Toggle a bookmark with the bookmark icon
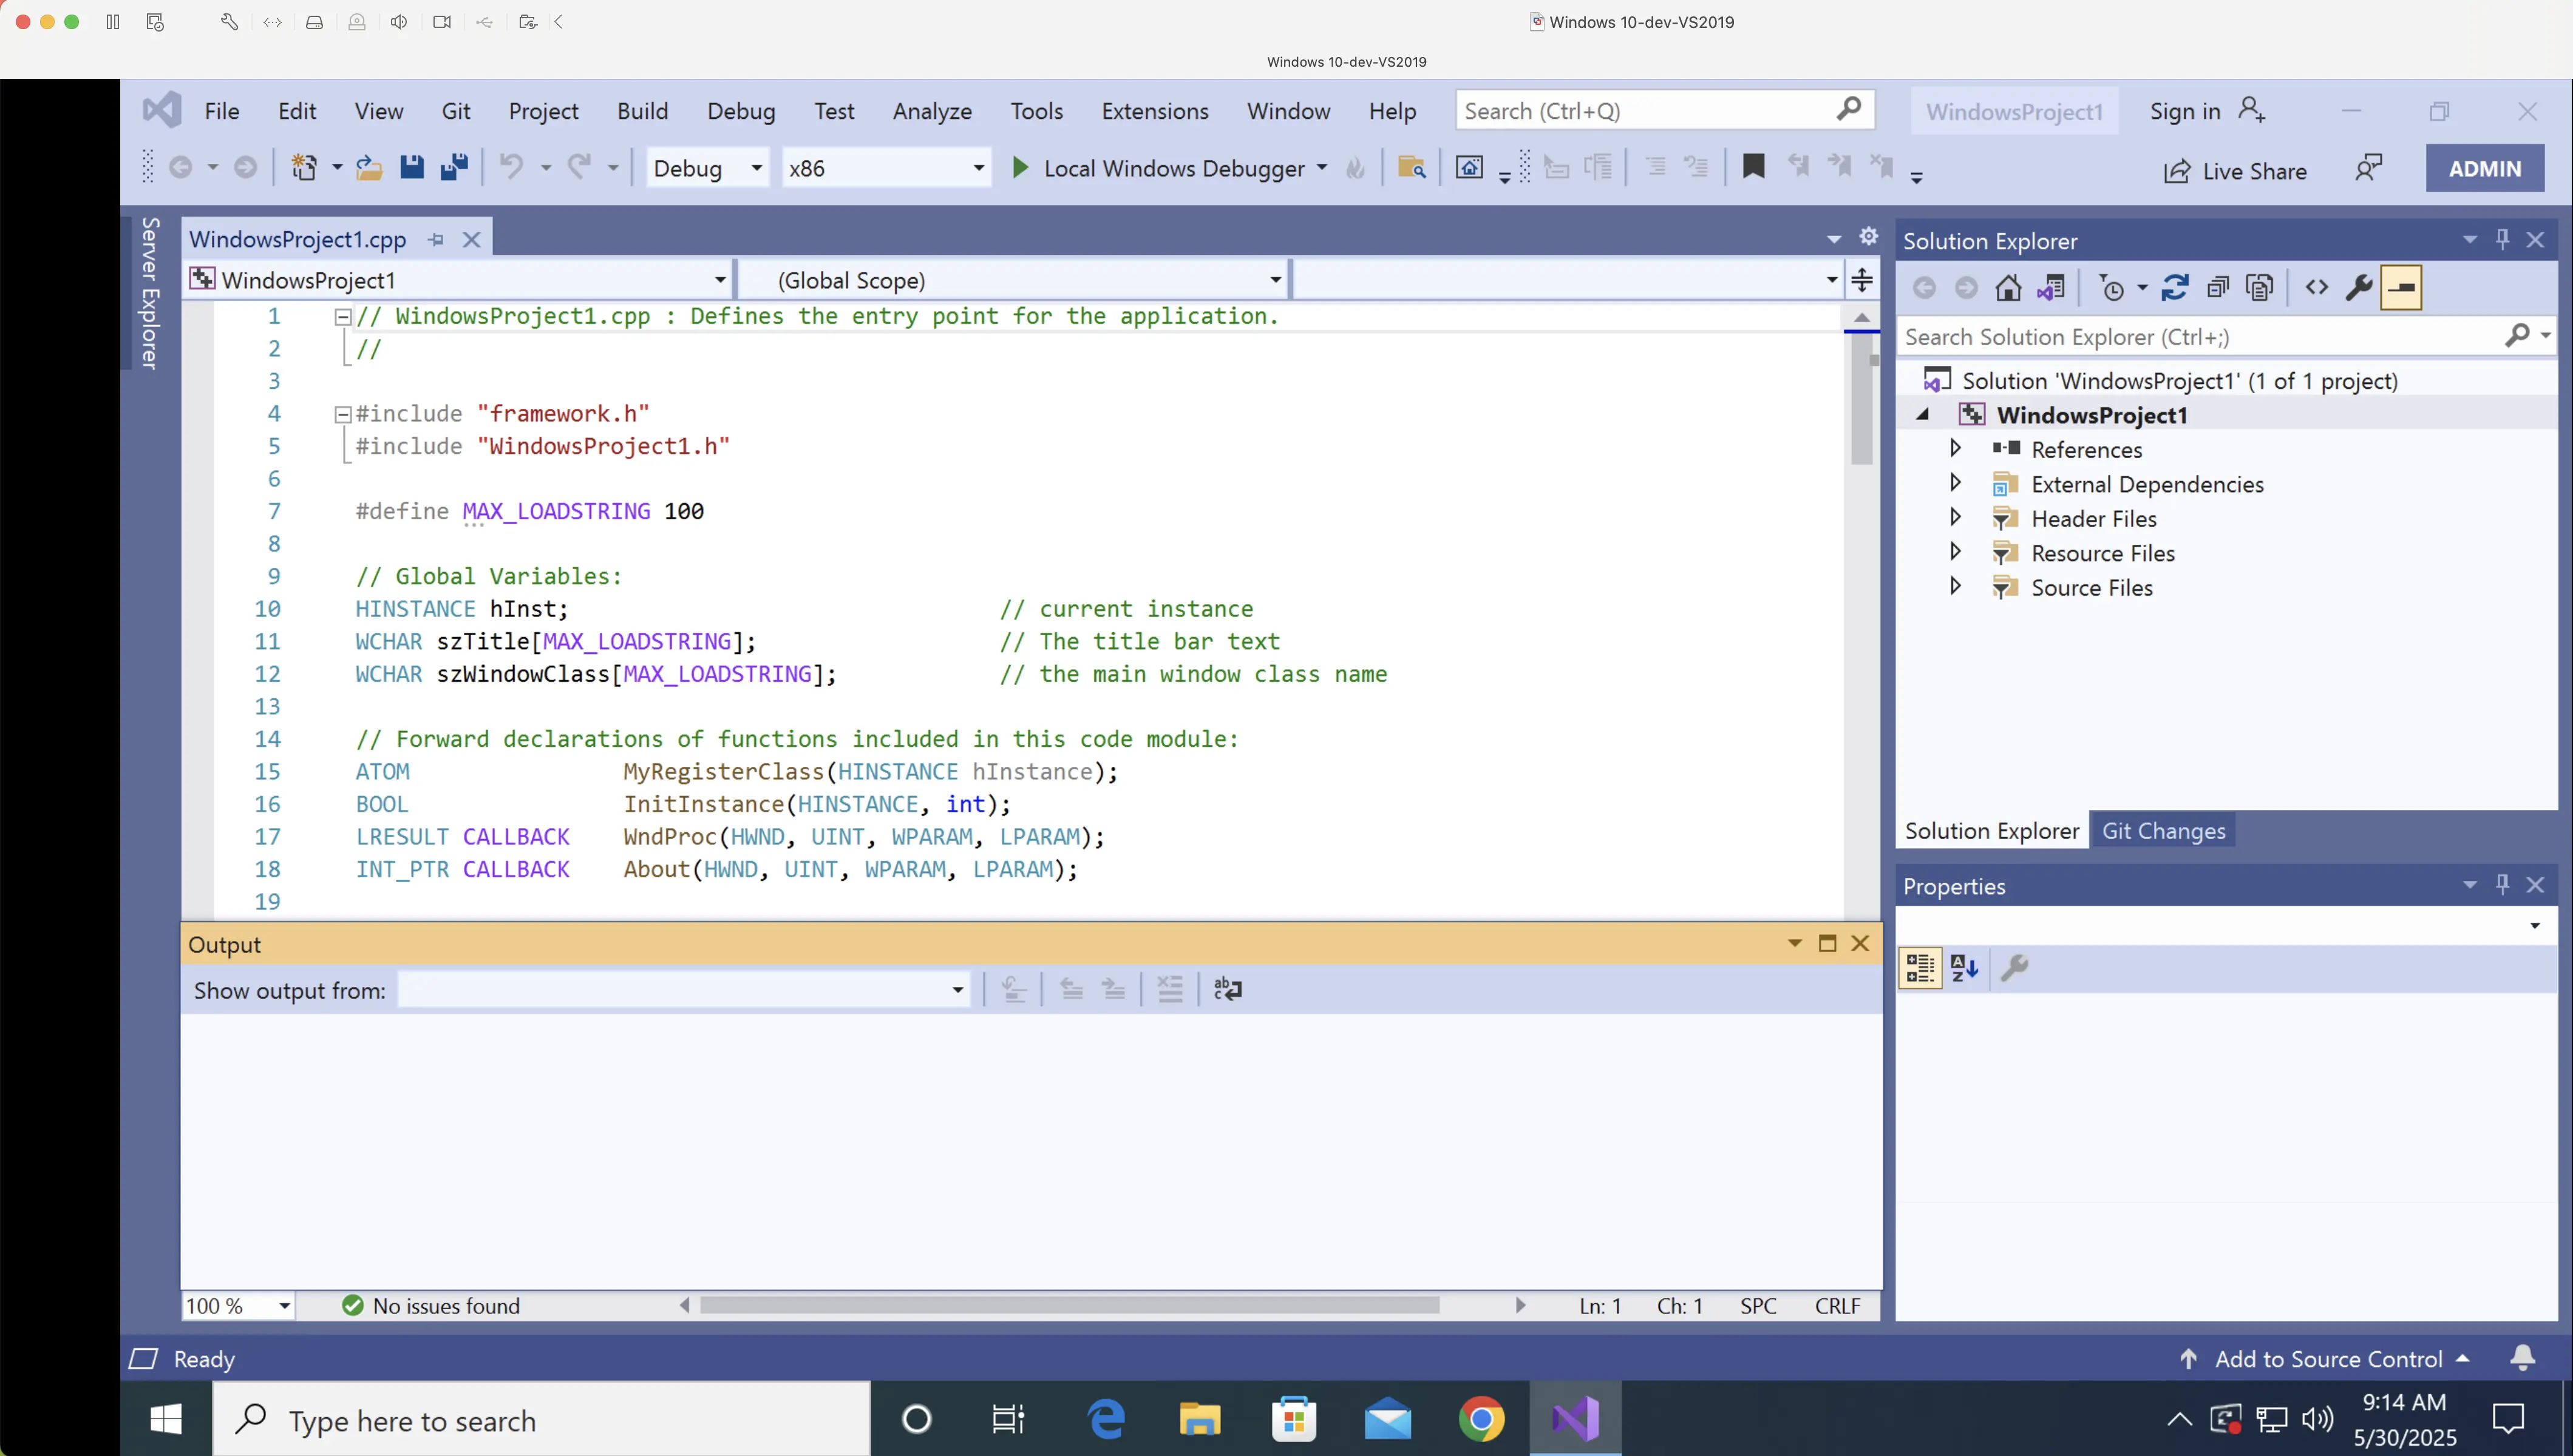2573x1456 pixels. (x=1752, y=167)
